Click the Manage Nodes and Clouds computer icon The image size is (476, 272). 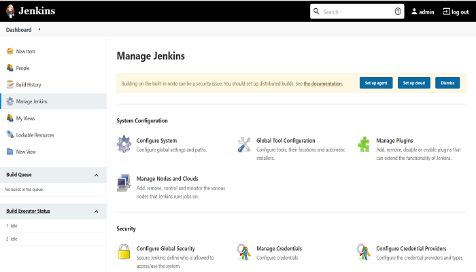(124, 183)
